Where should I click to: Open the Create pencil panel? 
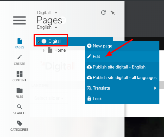[x=19, y=60]
